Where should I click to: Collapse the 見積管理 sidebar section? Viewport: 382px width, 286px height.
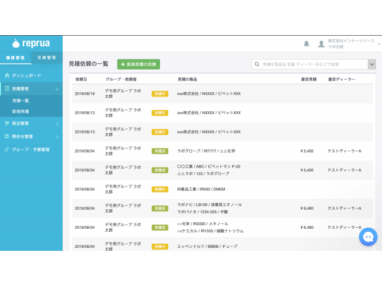(57, 89)
